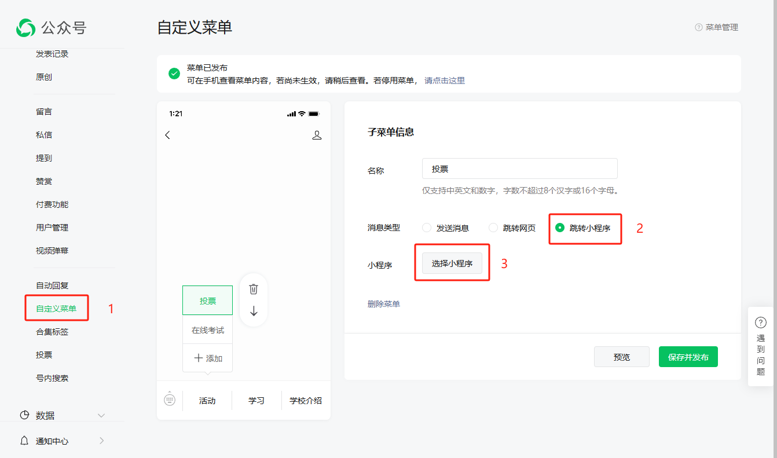Open 号内搜索 in sidebar
The image size is (777, 458).
coord(52,378)
